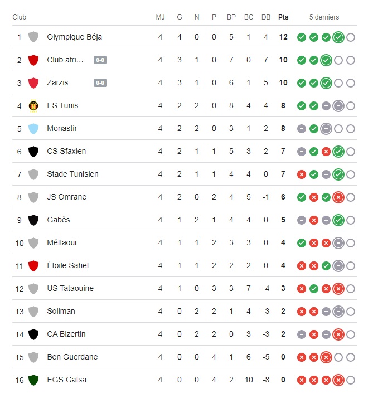Click the Monastir light blue shield icon
The image size is (373, 403).
click(33, 129)
